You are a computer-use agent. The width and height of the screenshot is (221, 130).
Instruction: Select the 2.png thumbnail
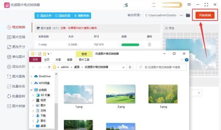tap(121, 94)
